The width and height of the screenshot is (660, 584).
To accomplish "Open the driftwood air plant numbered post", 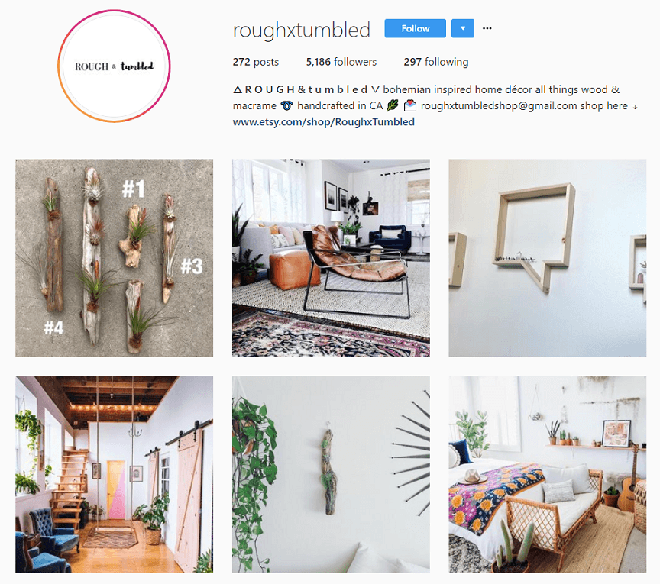I will coord(114,258).
